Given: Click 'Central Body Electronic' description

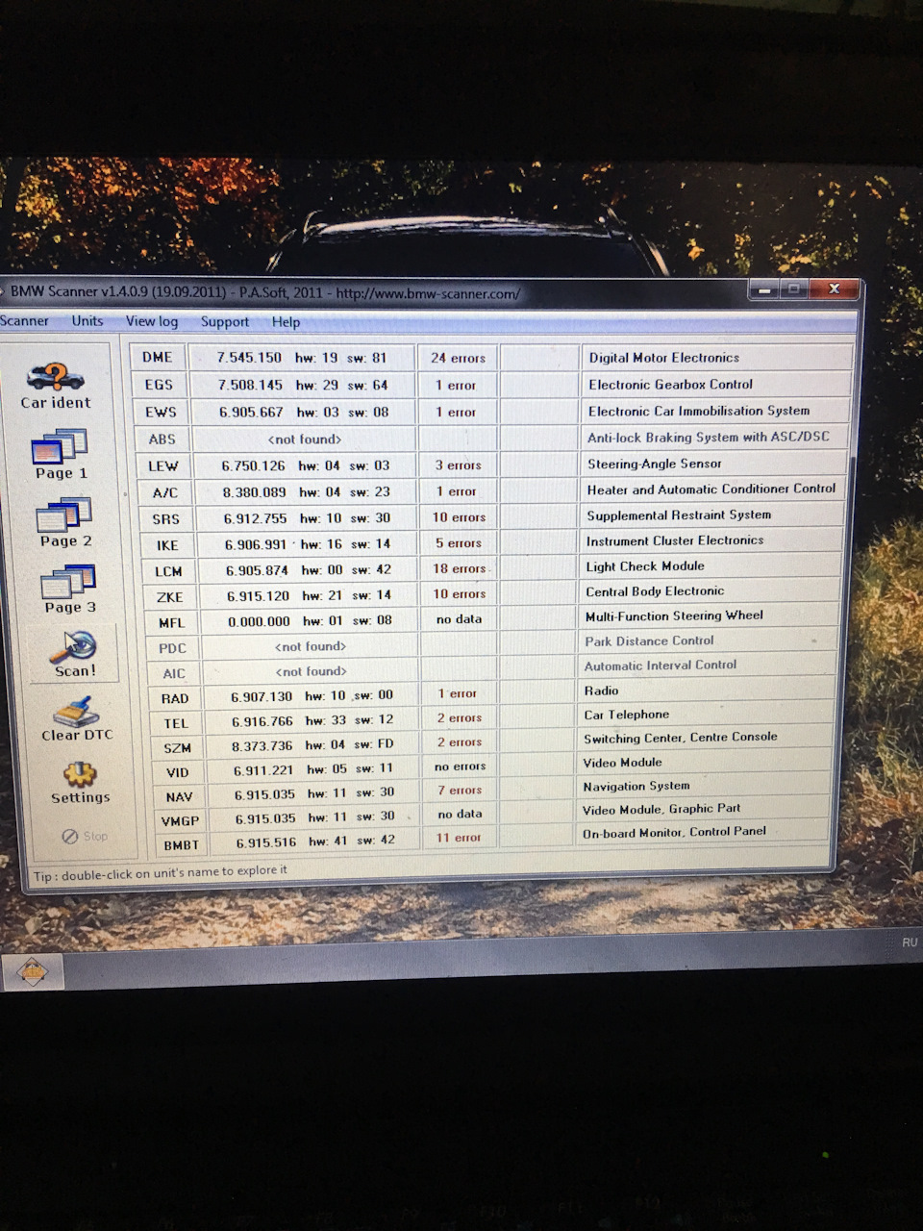Looking at the screenshot, I should point(655,590).
